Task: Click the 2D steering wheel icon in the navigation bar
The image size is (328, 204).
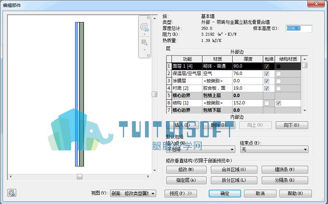Action: point(144,27)
